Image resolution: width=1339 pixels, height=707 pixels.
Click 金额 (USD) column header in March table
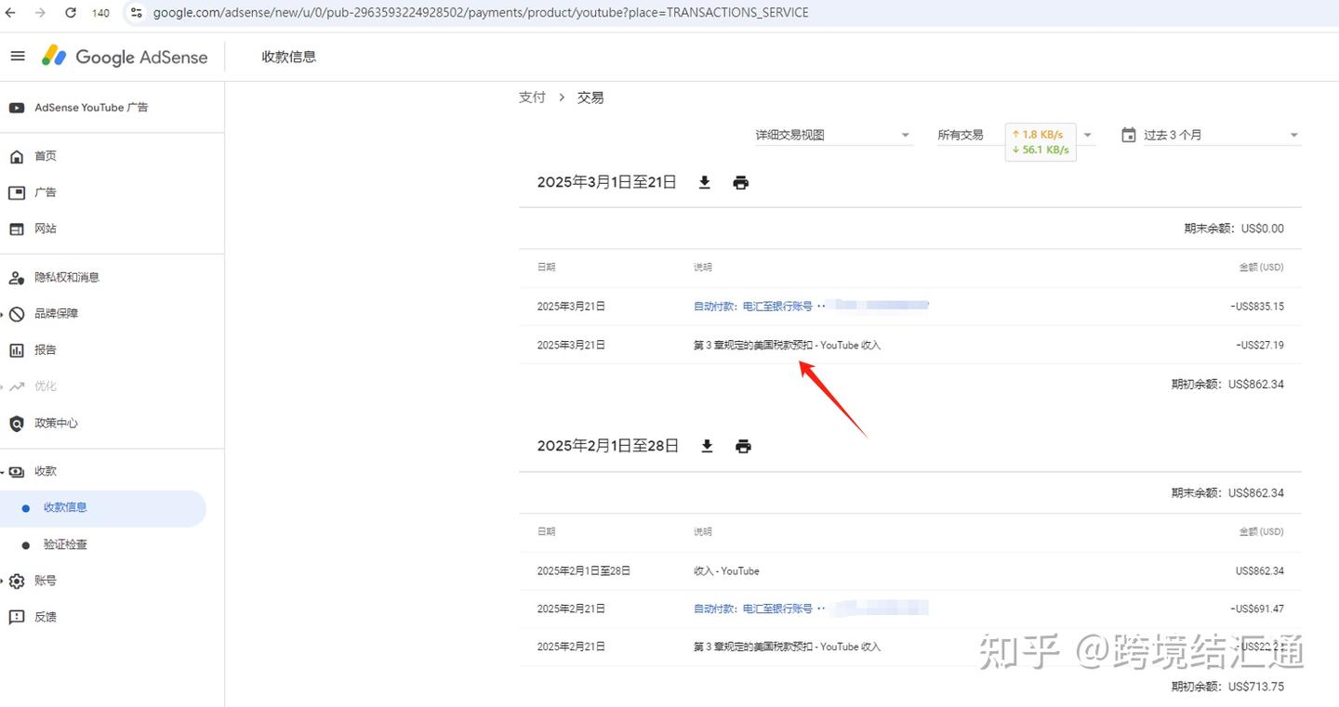click(x=1261, y=268)
